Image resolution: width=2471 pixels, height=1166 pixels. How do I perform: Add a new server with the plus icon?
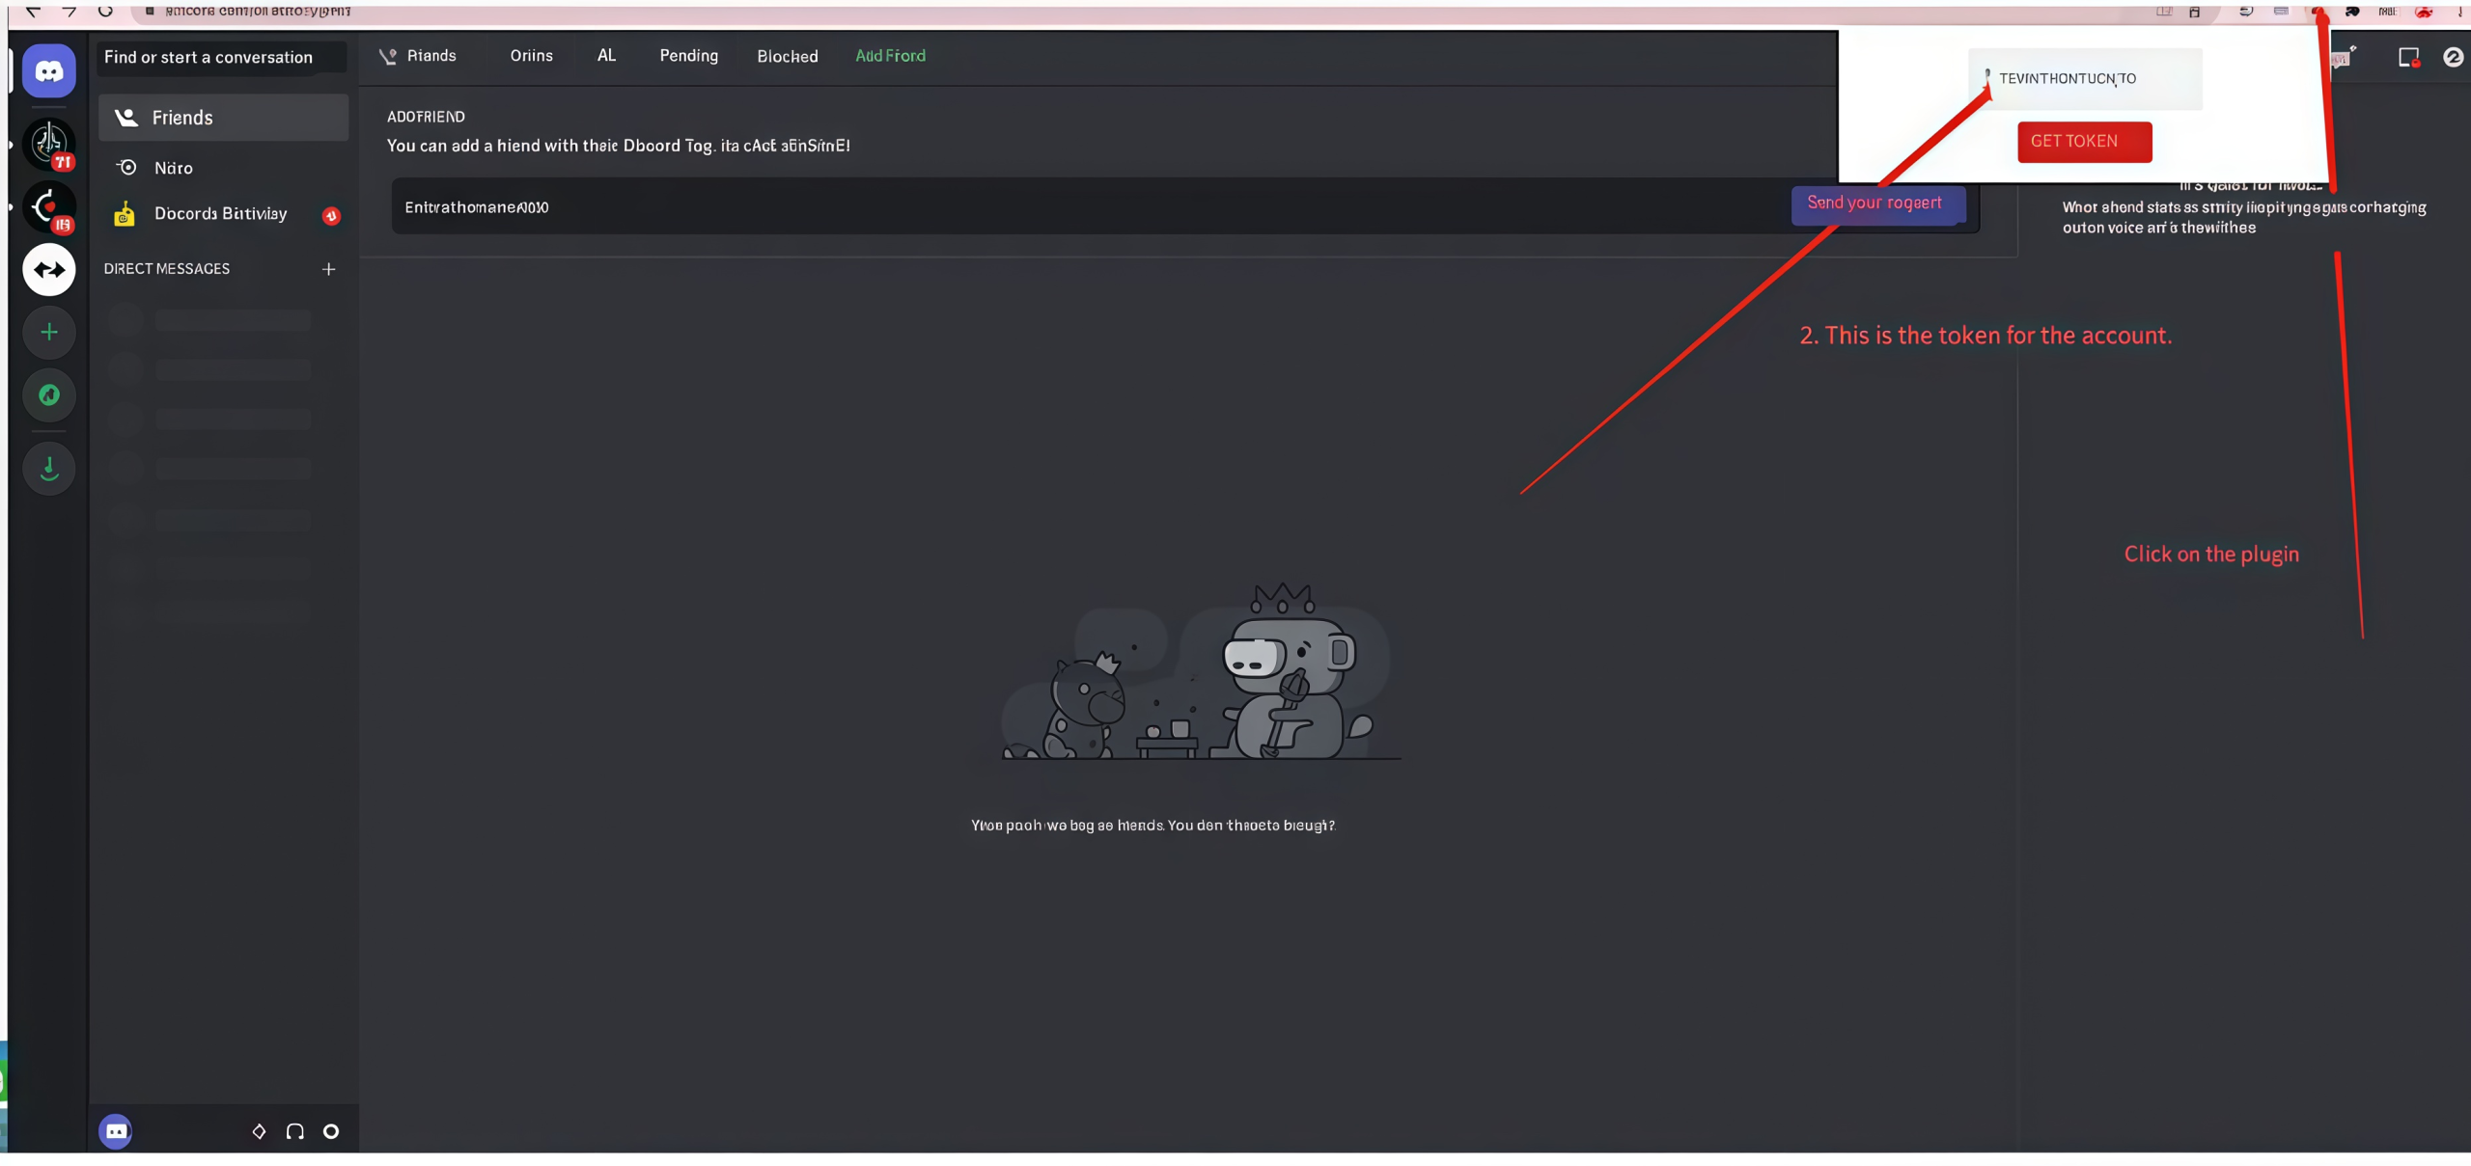[x=48, y=332]
